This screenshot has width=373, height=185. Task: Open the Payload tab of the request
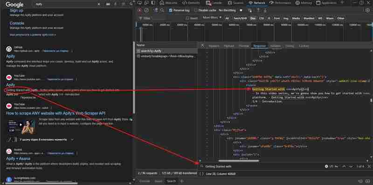229,46
